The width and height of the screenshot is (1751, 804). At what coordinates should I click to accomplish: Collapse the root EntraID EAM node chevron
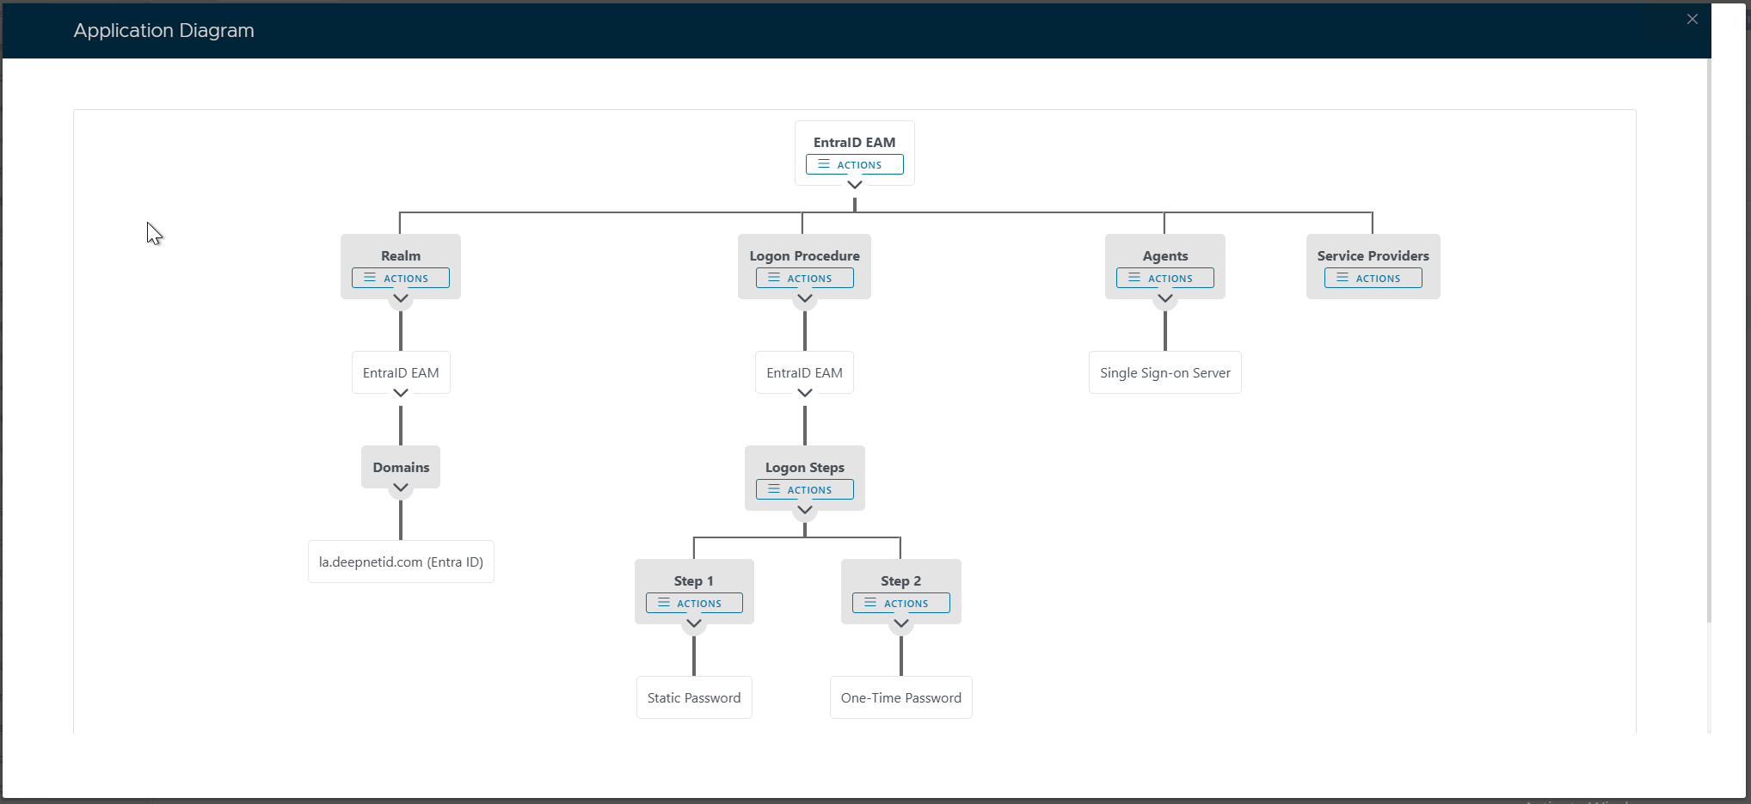tap(854, 185)
